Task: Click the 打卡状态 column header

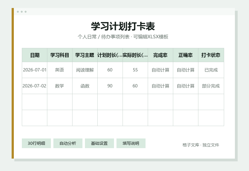Action: coord(211,55)
